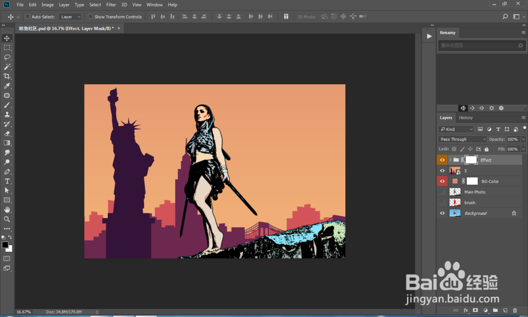Open the Pass Through blend mode dropdown
Viewport: 528px width, 317px height.
click(x=462, y=139)
